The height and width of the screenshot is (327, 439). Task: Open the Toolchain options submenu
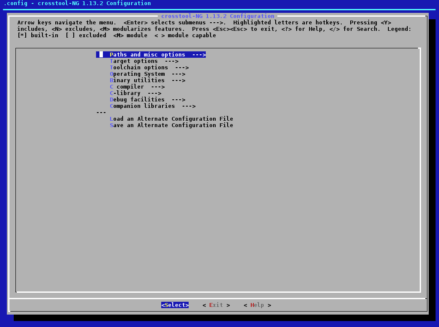click(x=149, y=67)
